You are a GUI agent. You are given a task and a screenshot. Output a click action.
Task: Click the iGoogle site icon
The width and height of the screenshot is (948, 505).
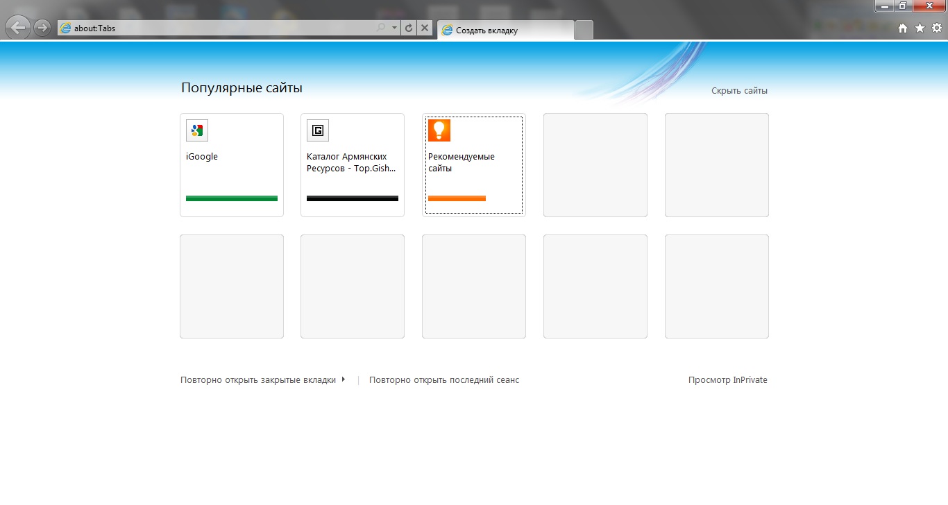(197, 130)
